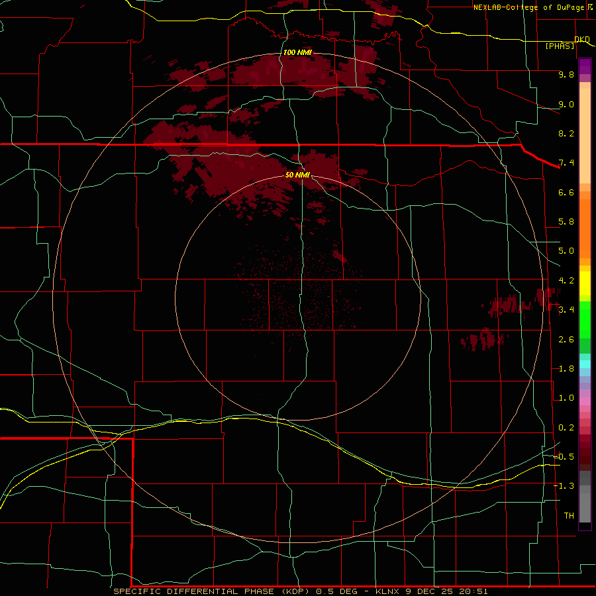This screenshot has height=596, width=596.
Task: Click the 4.2 scale value
Action: pos(566,281)
